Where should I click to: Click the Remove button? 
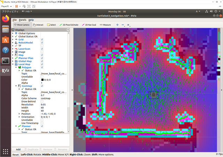click(48, 149)
